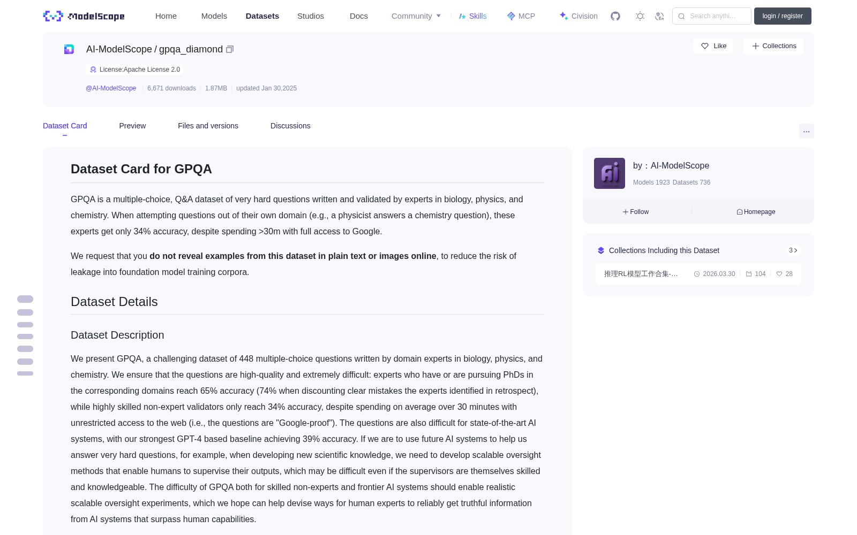Expand collections list with the 3 chevron
Image resolution: width=857 pixels, height=535 pixels.
[793, 250]
